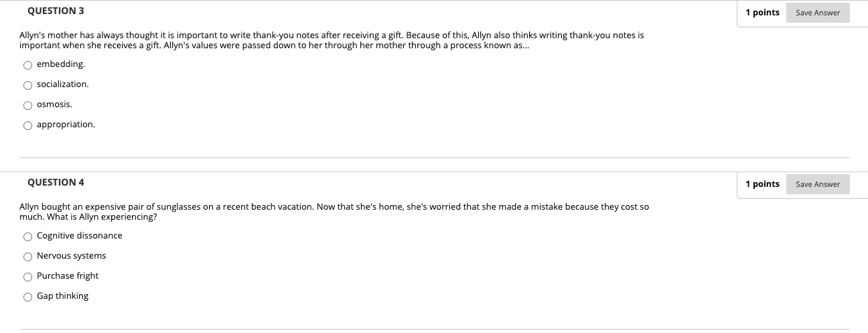Image resolution: width=868 pixels, height=333 pixels.
Task: Save Answer for Question 3
Action: click(818, 13)
